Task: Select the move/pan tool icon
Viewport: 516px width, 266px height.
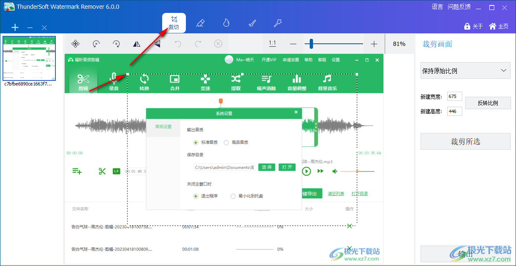Action: click(x=75, y=44)
